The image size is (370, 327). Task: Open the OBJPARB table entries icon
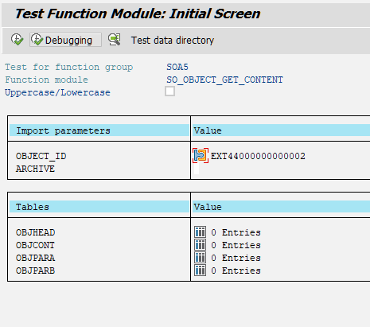pyautogui.click(x=200, y=271)
